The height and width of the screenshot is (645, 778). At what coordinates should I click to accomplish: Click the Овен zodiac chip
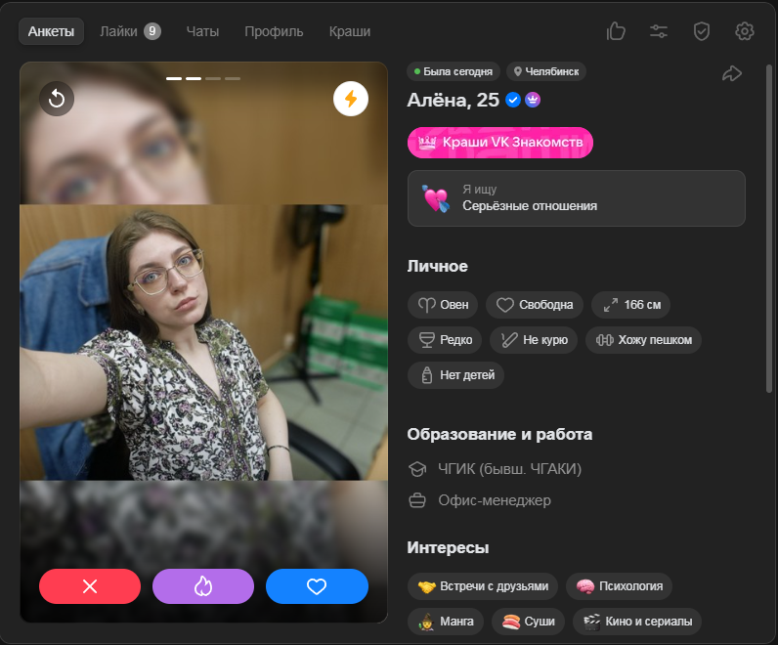(443, 305)
